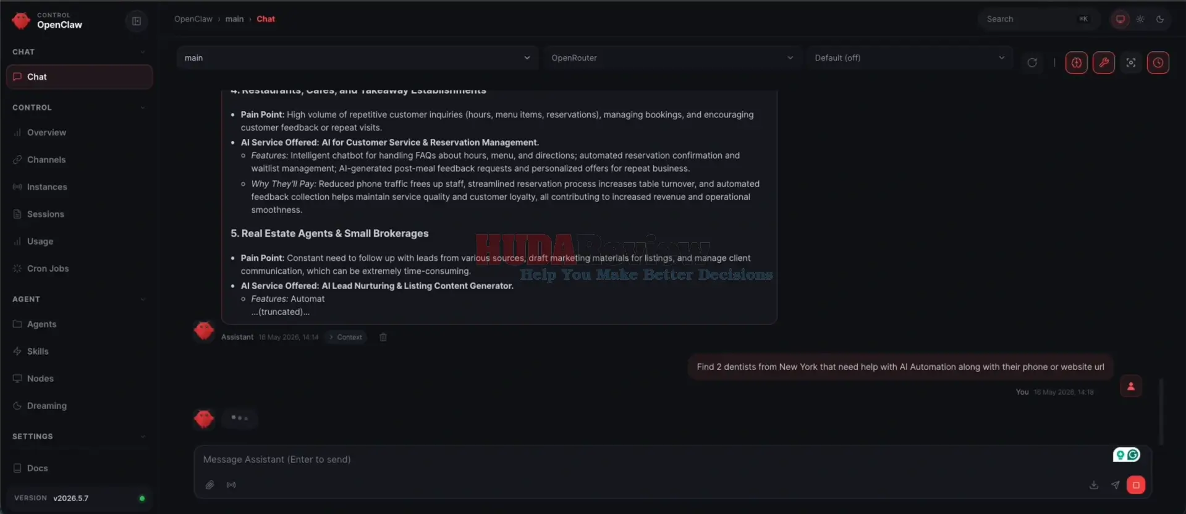Click the user avatar icon
Image resolution: width=1186 pixels, height=514 pixels.
click(1131, 386)
